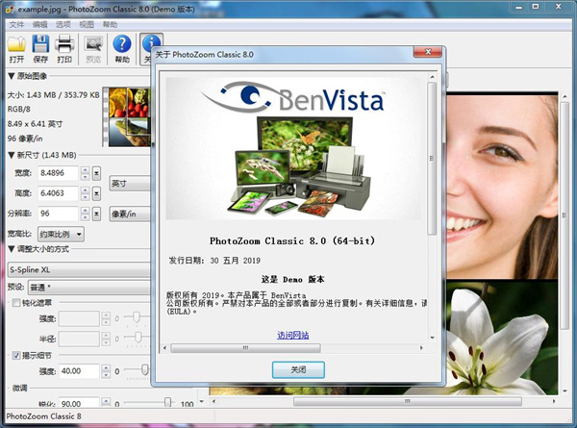Click the 关闭 button in About dialog
Image resolution: width=577 pixels, height=428 pixels.
[298, 369]
